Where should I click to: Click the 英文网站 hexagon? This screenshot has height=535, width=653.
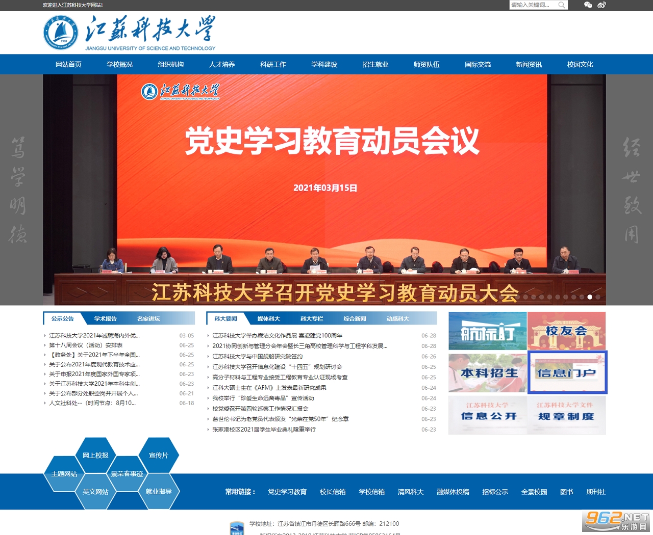95,492
